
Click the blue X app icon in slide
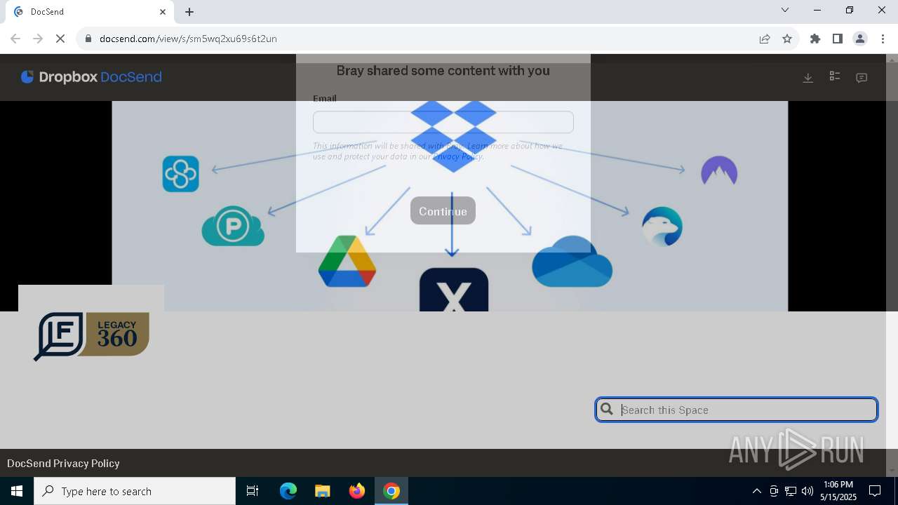click(x=454, y=290)
